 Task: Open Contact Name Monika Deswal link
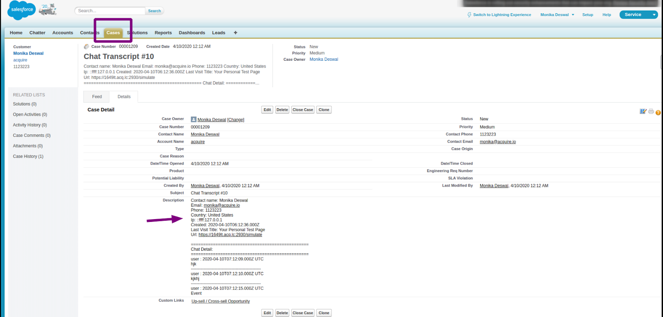(x=205, y=134)
